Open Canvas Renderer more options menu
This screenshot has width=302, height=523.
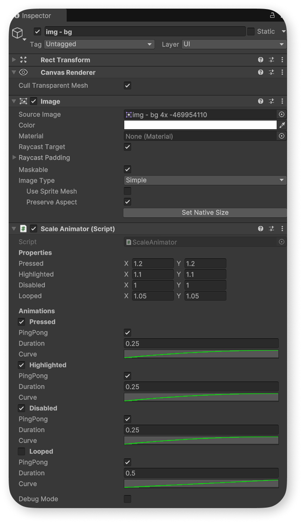click(x=282, y=73)
